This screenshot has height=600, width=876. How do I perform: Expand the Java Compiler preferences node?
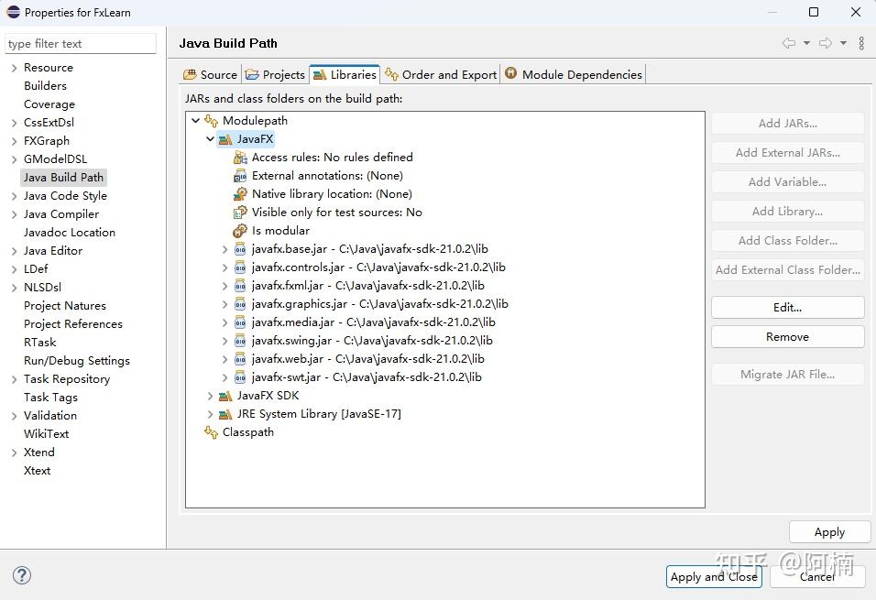pyautogui.click(x=14, y=214)
